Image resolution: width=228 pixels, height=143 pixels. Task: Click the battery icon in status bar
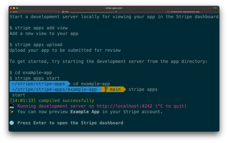[11, 12]
